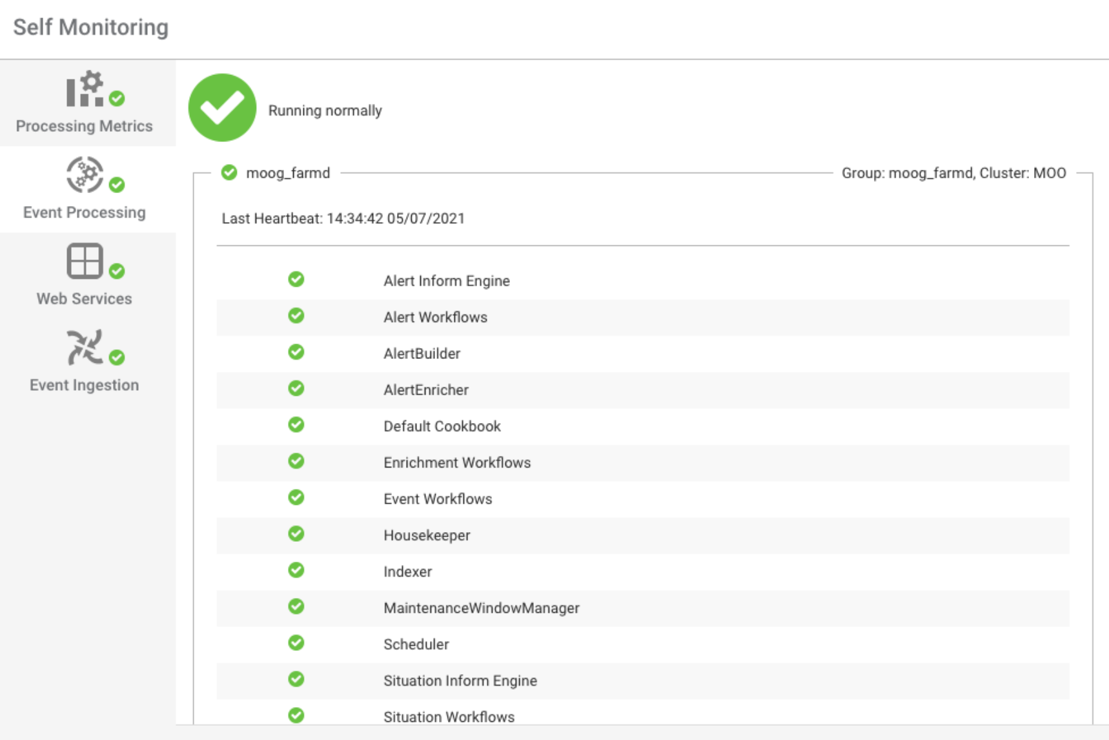Select the Indexer row text
The height and width of the screenshot is (740, 1109).
click(408, 571)
